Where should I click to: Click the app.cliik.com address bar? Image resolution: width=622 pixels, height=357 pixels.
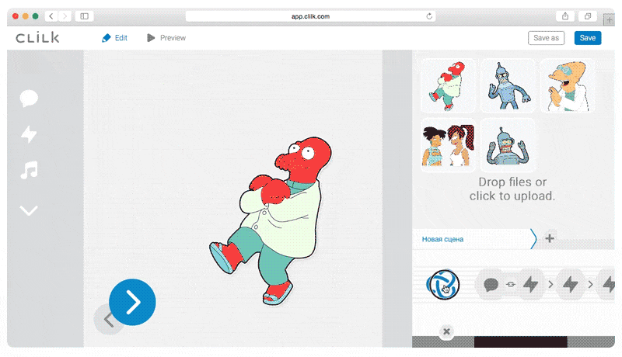(310, 16)
